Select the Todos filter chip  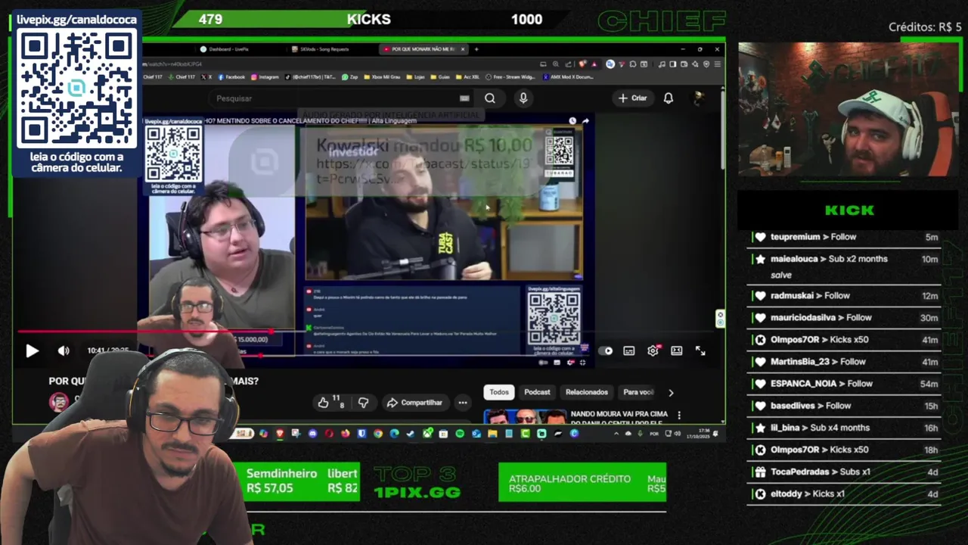(x=499, y=392)
